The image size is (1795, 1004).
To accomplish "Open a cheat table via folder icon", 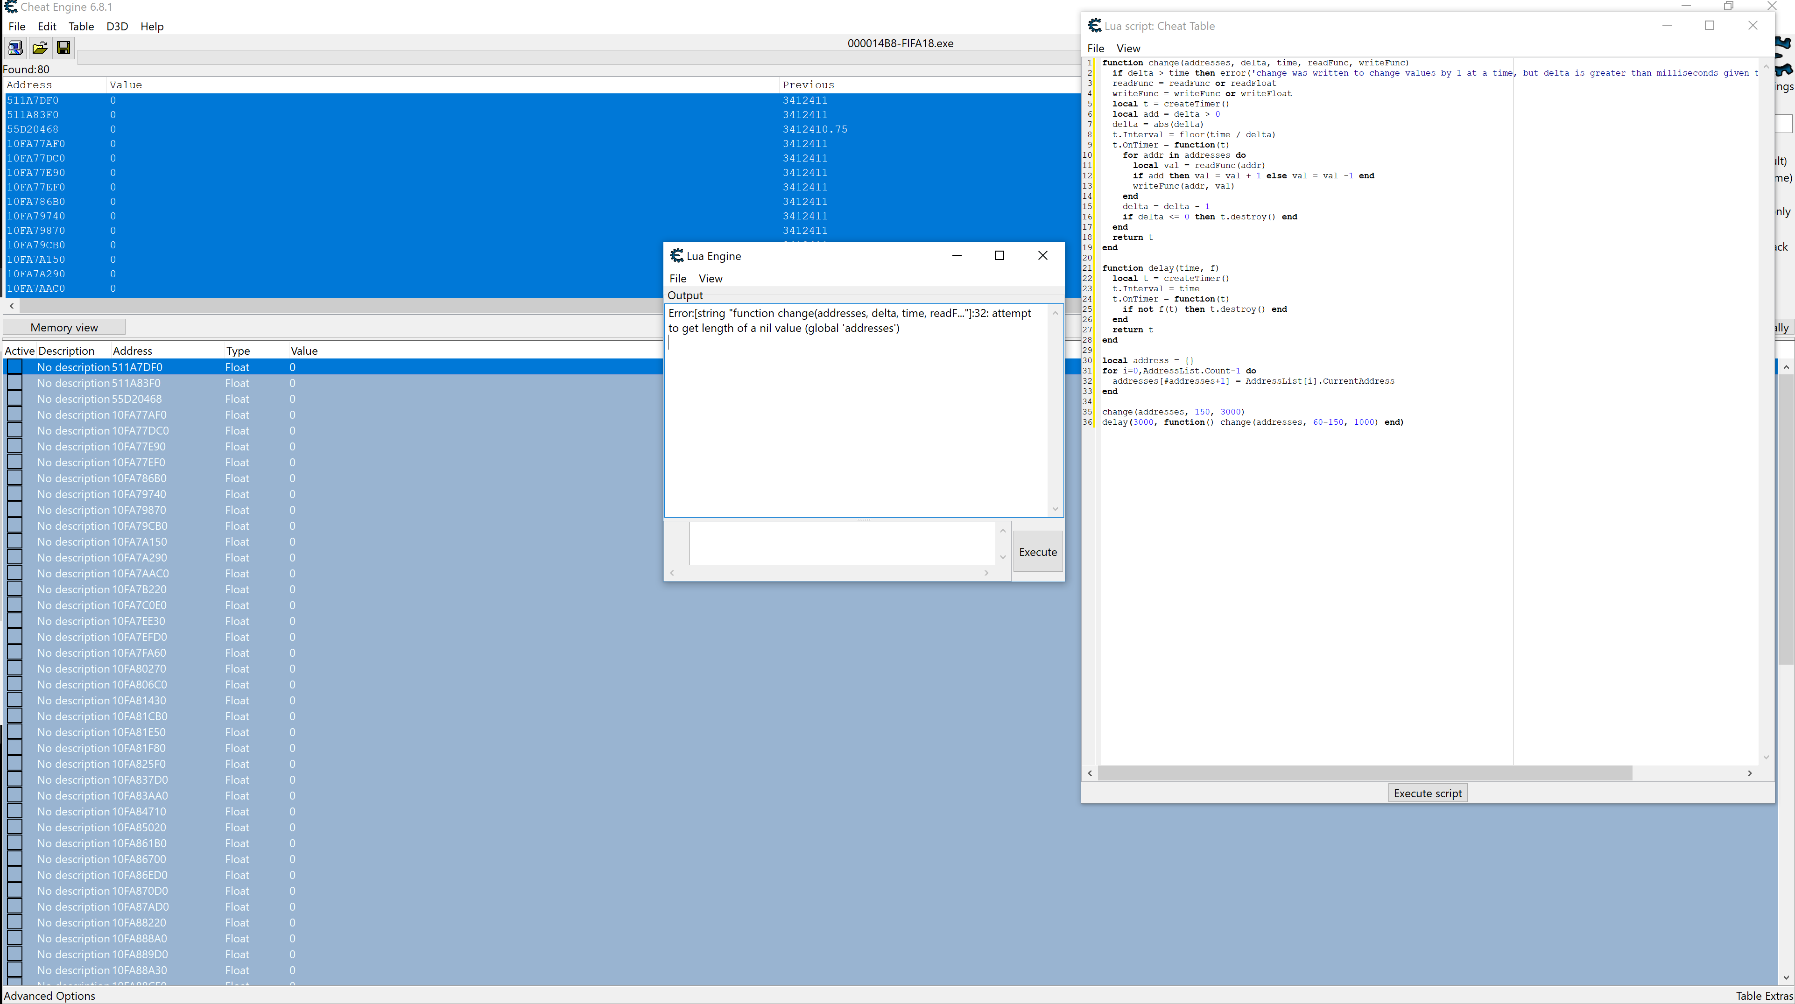I will [39, 48].
